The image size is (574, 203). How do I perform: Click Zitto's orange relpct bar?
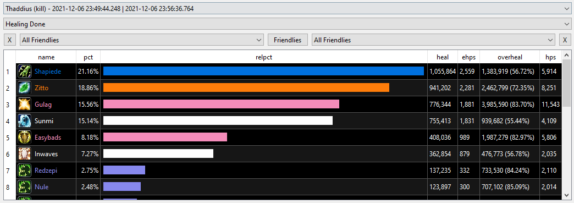coord(246,87)
